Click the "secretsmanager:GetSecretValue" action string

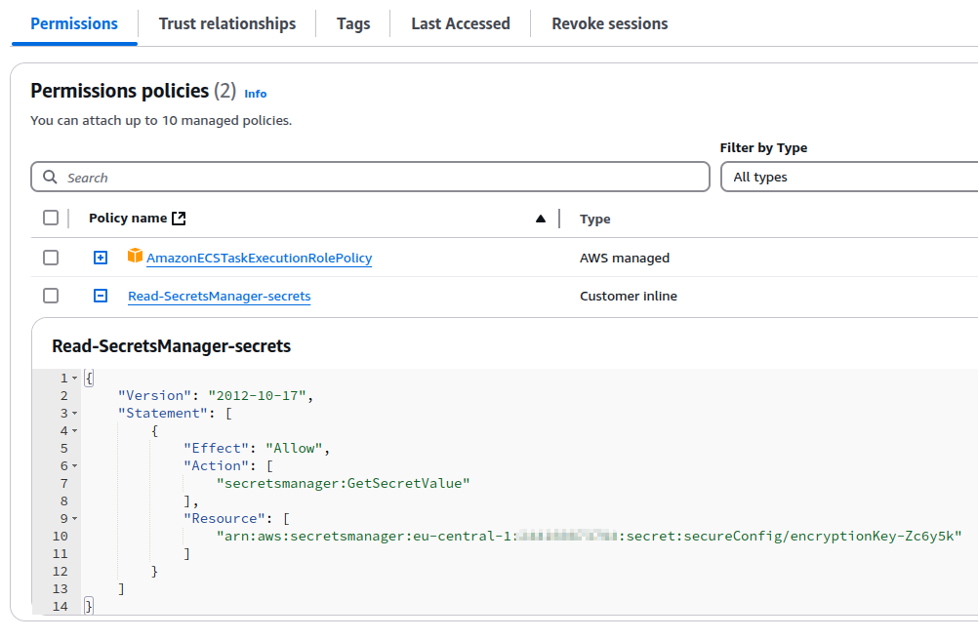pos(343,484)
